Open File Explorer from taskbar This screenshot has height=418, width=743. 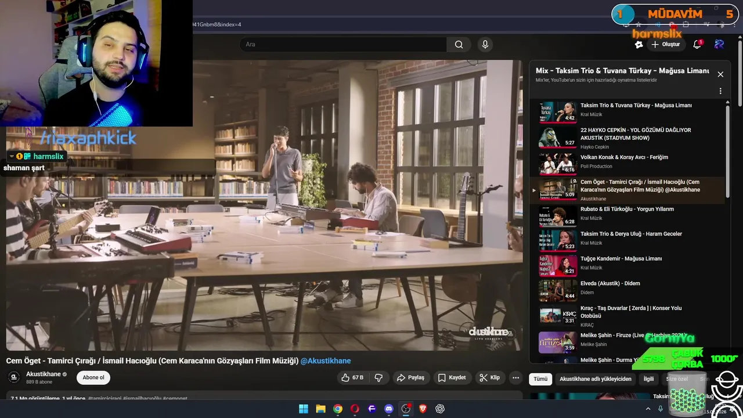coord(320,409)
